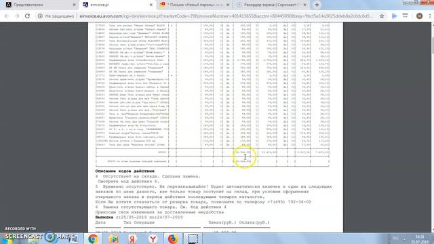Open the media control toolbar icon
The width and height of the screenshot is (434, 244).
[405, 16]
